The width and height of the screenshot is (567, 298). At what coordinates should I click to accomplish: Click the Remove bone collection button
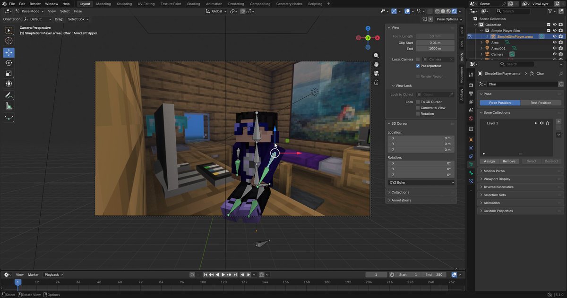coord(509,161)
